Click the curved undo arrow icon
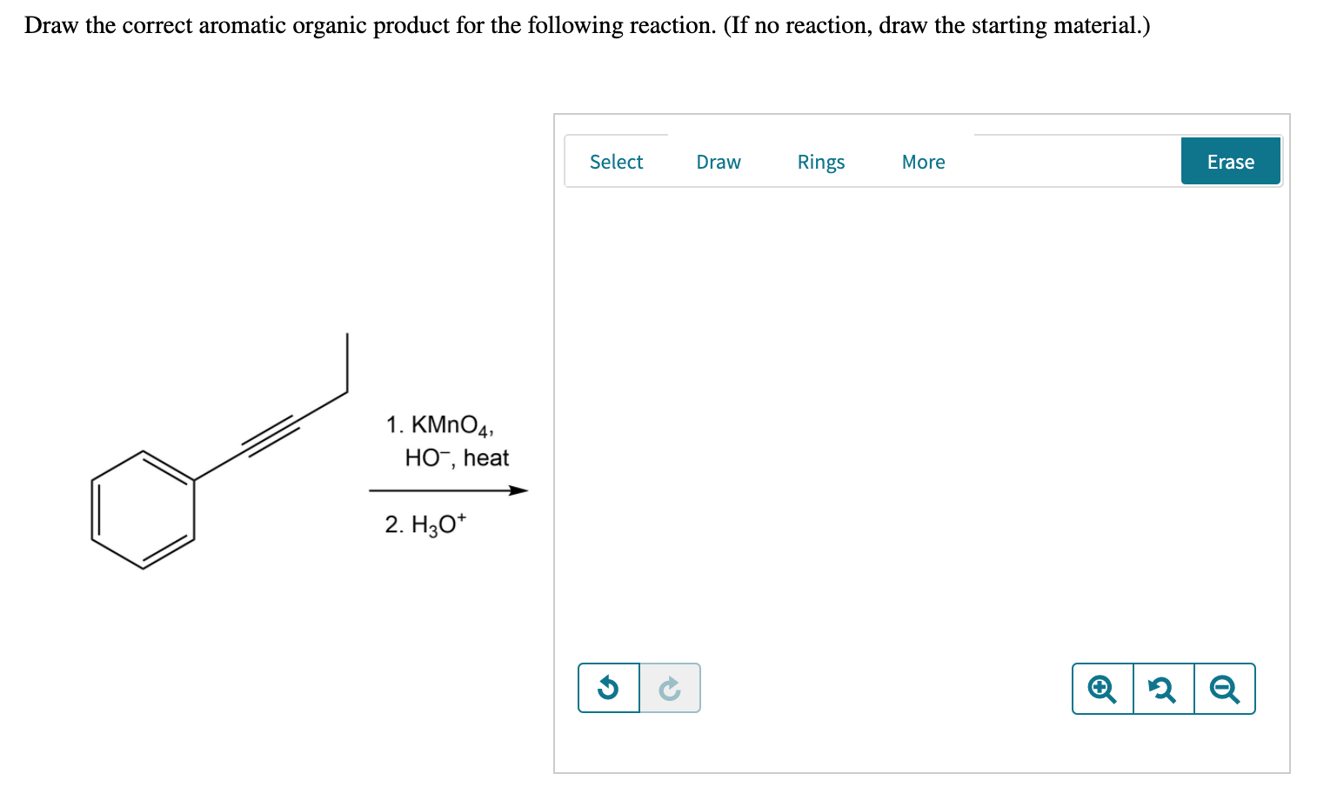The image size is (1317, 807). pyautogui.click(x=608, y=688)
